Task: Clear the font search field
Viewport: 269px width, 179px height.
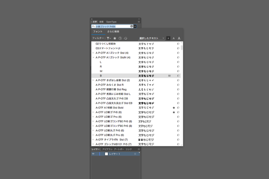Action: point(131,26)
